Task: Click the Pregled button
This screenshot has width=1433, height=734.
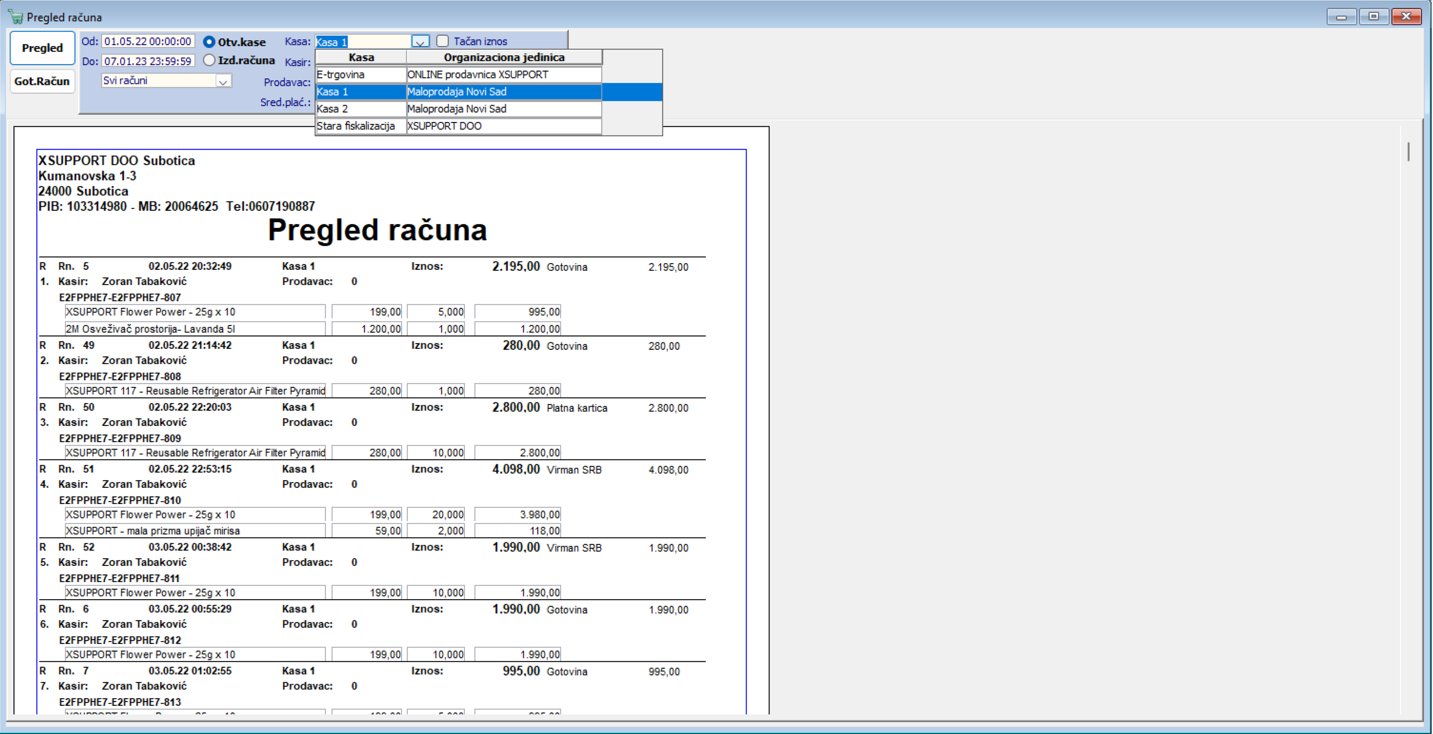Action: click(42, 48)
